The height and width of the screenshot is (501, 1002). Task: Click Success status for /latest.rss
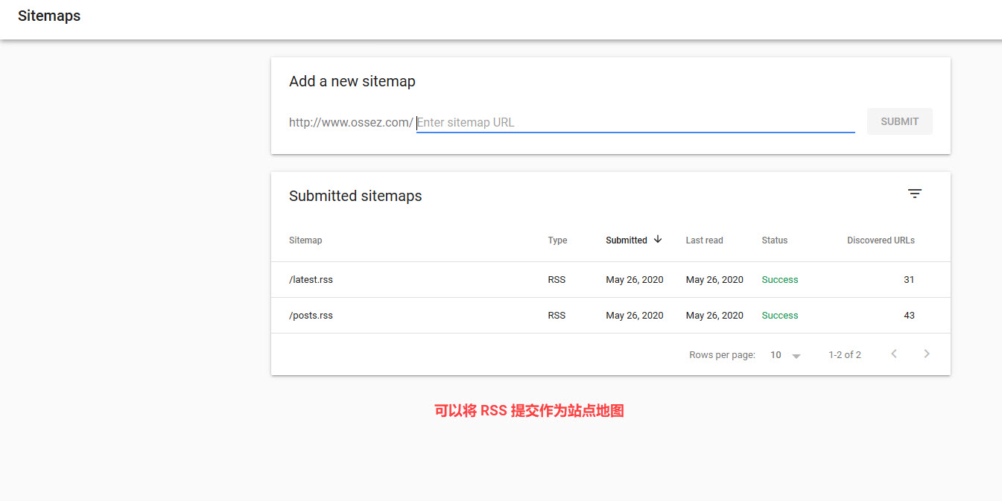point(779,280)
